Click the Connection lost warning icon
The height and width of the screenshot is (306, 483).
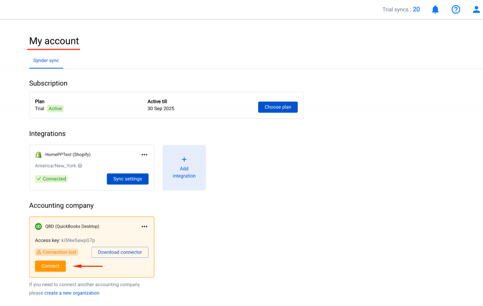click(x=39, y=252)
